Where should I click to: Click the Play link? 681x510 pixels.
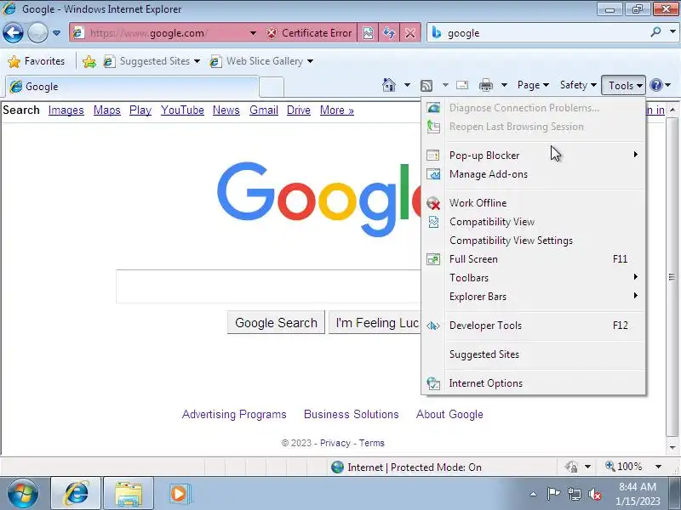[140, 110]
